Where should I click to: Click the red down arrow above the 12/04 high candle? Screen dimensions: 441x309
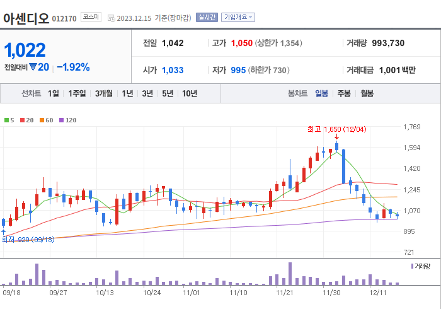tap(336, 137)
